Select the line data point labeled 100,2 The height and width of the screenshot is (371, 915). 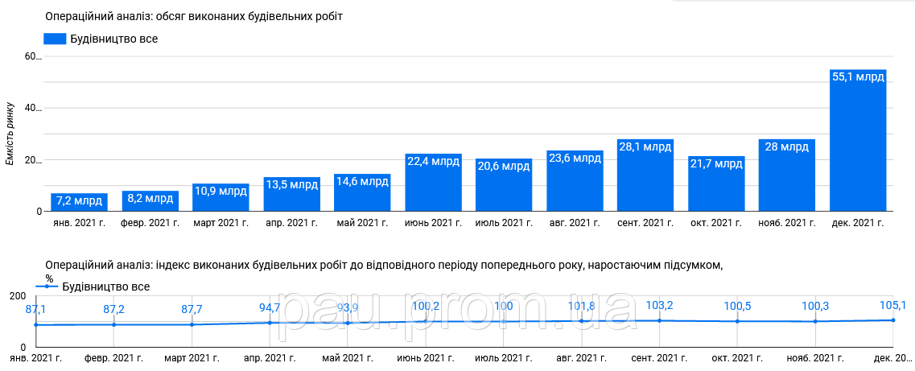(x=425, y=321)
